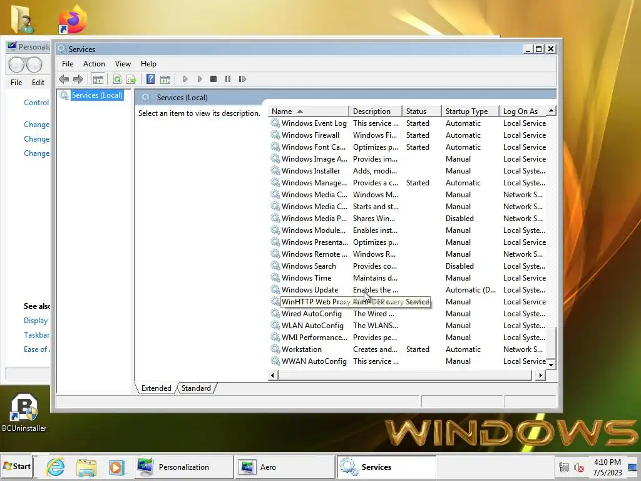Switch to the Extended tab
This screenshot has height=481, width=641.
156,388
